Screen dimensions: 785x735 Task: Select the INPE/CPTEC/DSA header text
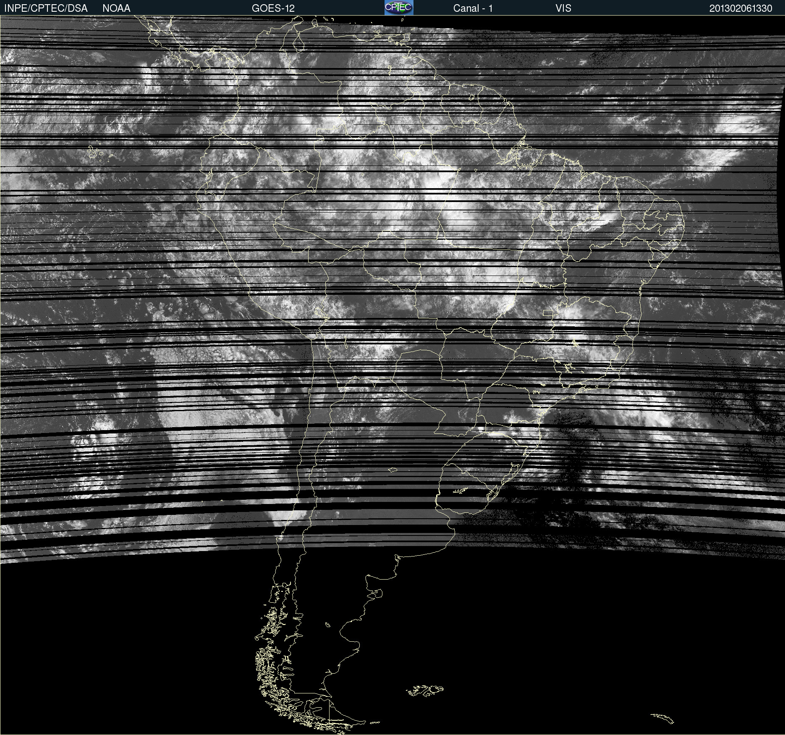coord(46,8)
